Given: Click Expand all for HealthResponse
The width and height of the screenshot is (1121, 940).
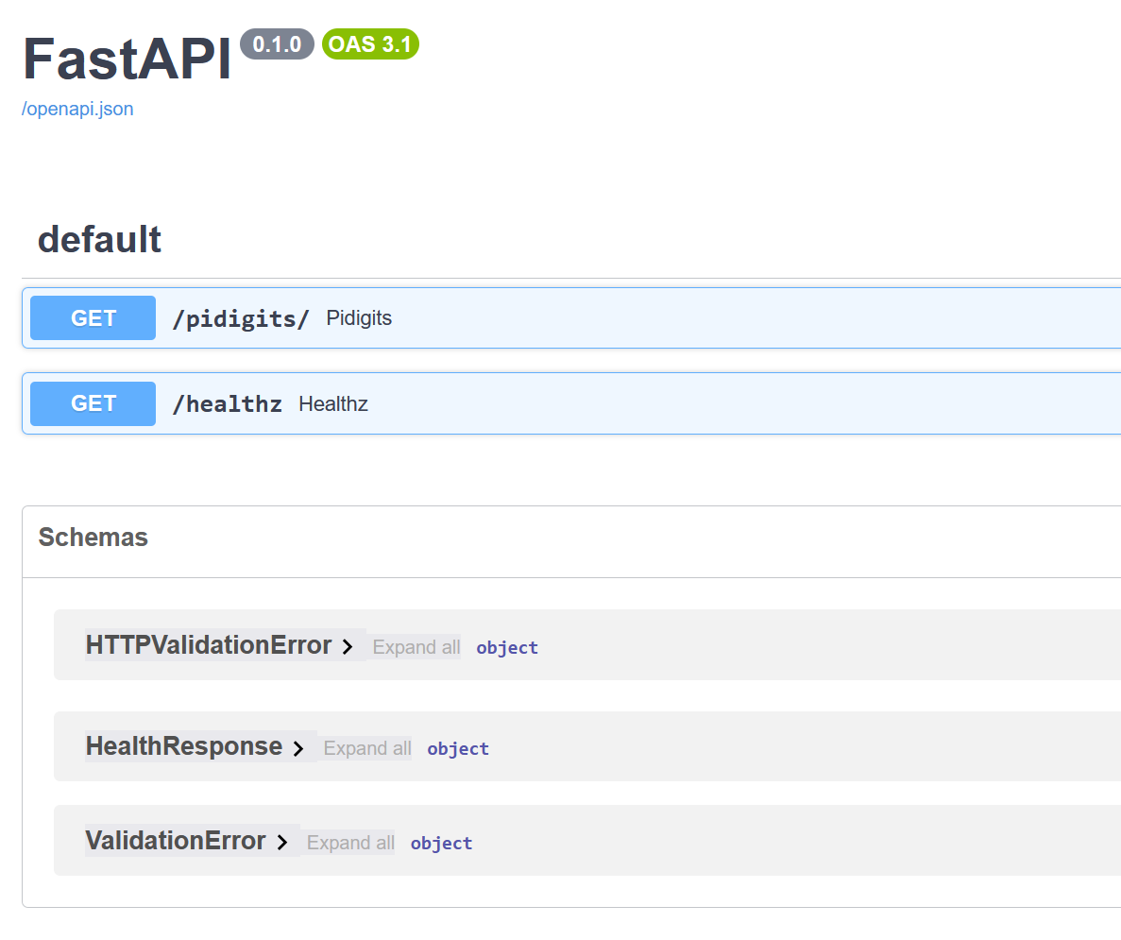Looking at the screenshot, I should coord(367,748).
